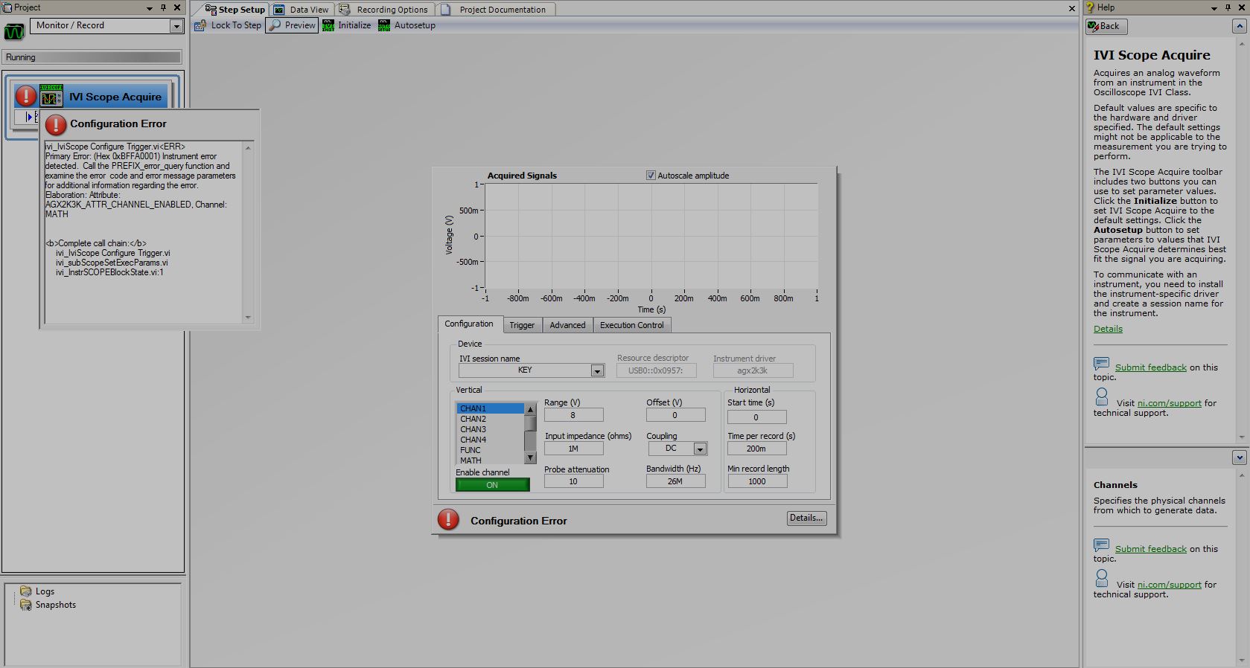This screenshot has width=1250, height=668.
Task: Click the IVI Scope step instrument icon
Action: click(x=51, y=96)
